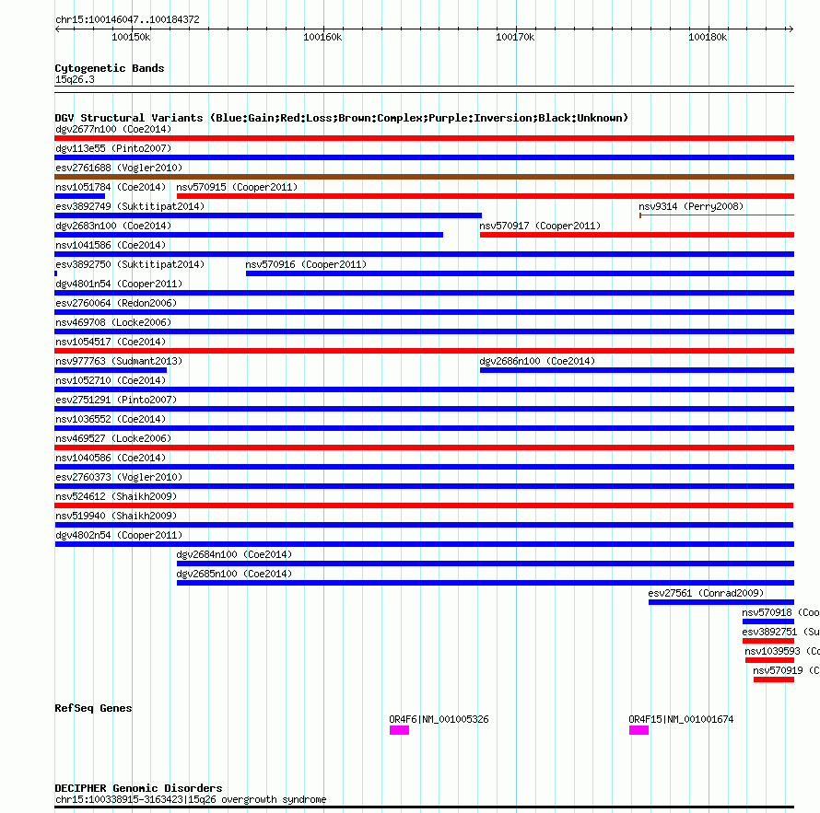Select the esv3892751 variant label
This screenshot has width=820, height=813.
780,632
